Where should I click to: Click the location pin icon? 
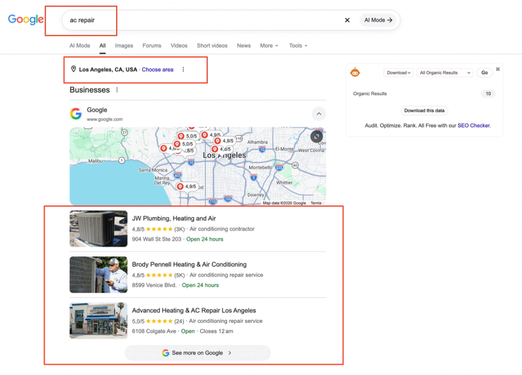pyautogui.click(x=73, y=69)
